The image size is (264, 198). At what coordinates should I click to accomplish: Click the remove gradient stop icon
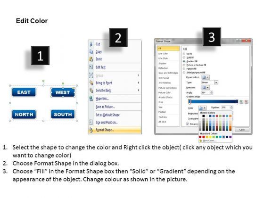pyautogui.click(x=246, y=102)
